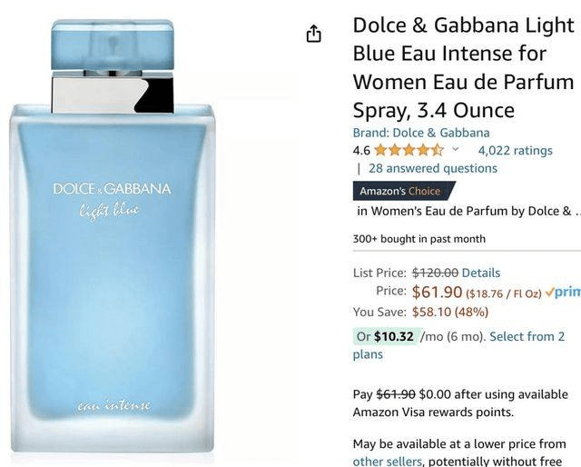Viewport: 581px width, 467px height.
Task: Click the Light Blue perfume bottle image
Action: pyautogui.click(x=112, y=236)
